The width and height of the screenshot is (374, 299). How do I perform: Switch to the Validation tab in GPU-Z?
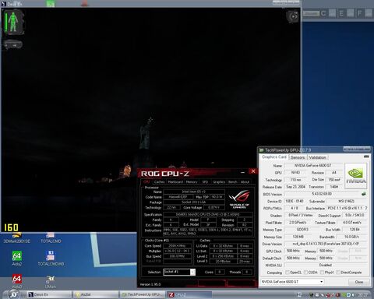coord(317,157)
